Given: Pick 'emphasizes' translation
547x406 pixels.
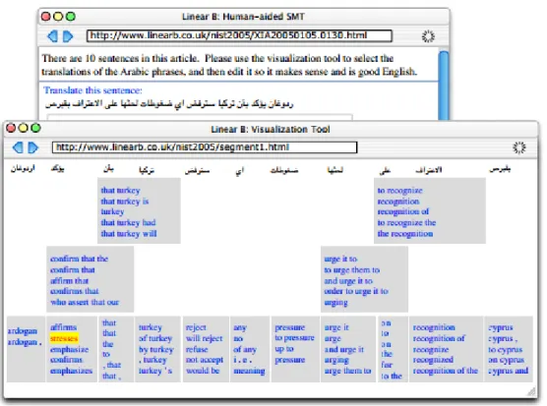Looking at the screenshot, I should pos(71,371).
